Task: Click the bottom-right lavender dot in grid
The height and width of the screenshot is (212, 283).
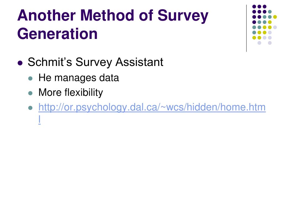Action: (270, 43)
